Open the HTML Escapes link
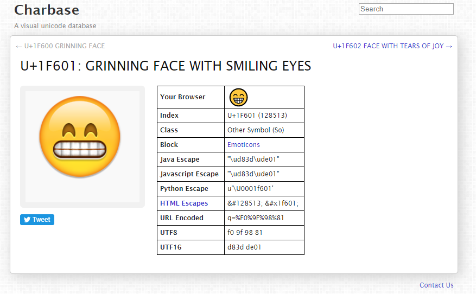Screen dimensions: 476x294 [184, 203]
